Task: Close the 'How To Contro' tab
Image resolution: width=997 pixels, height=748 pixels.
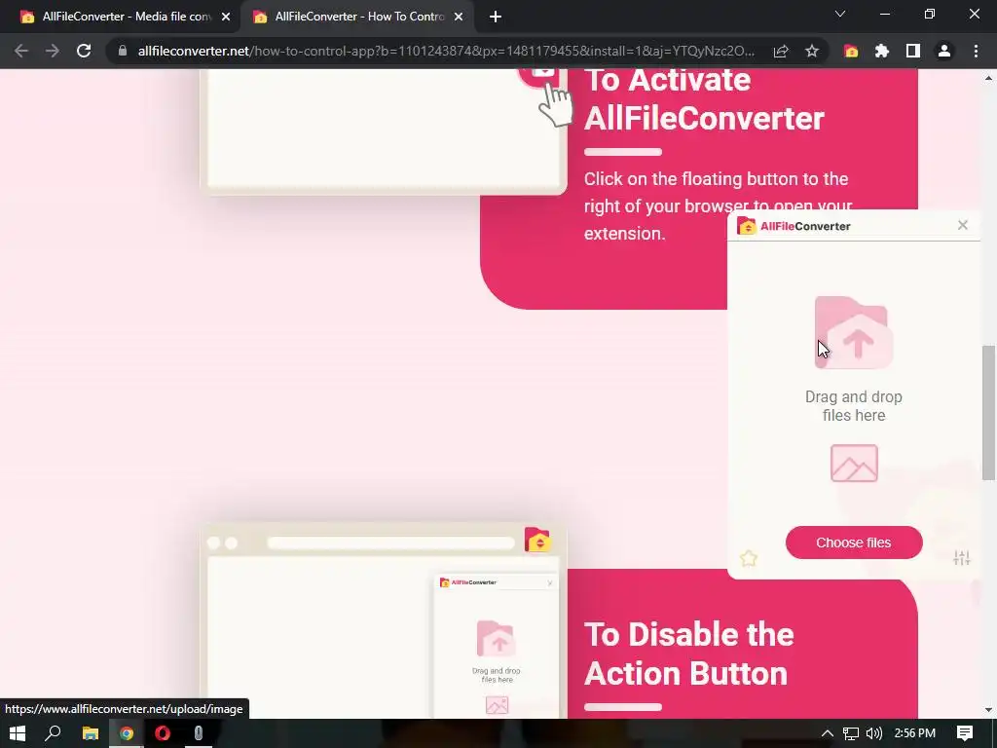Action: pyautogui.click(x=459, y=17)
